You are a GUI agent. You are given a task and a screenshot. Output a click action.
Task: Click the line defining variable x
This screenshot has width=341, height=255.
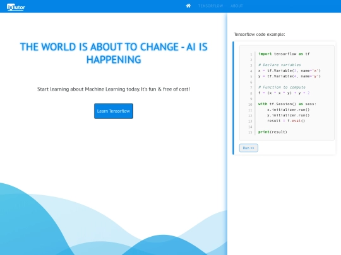coord(289,71)
